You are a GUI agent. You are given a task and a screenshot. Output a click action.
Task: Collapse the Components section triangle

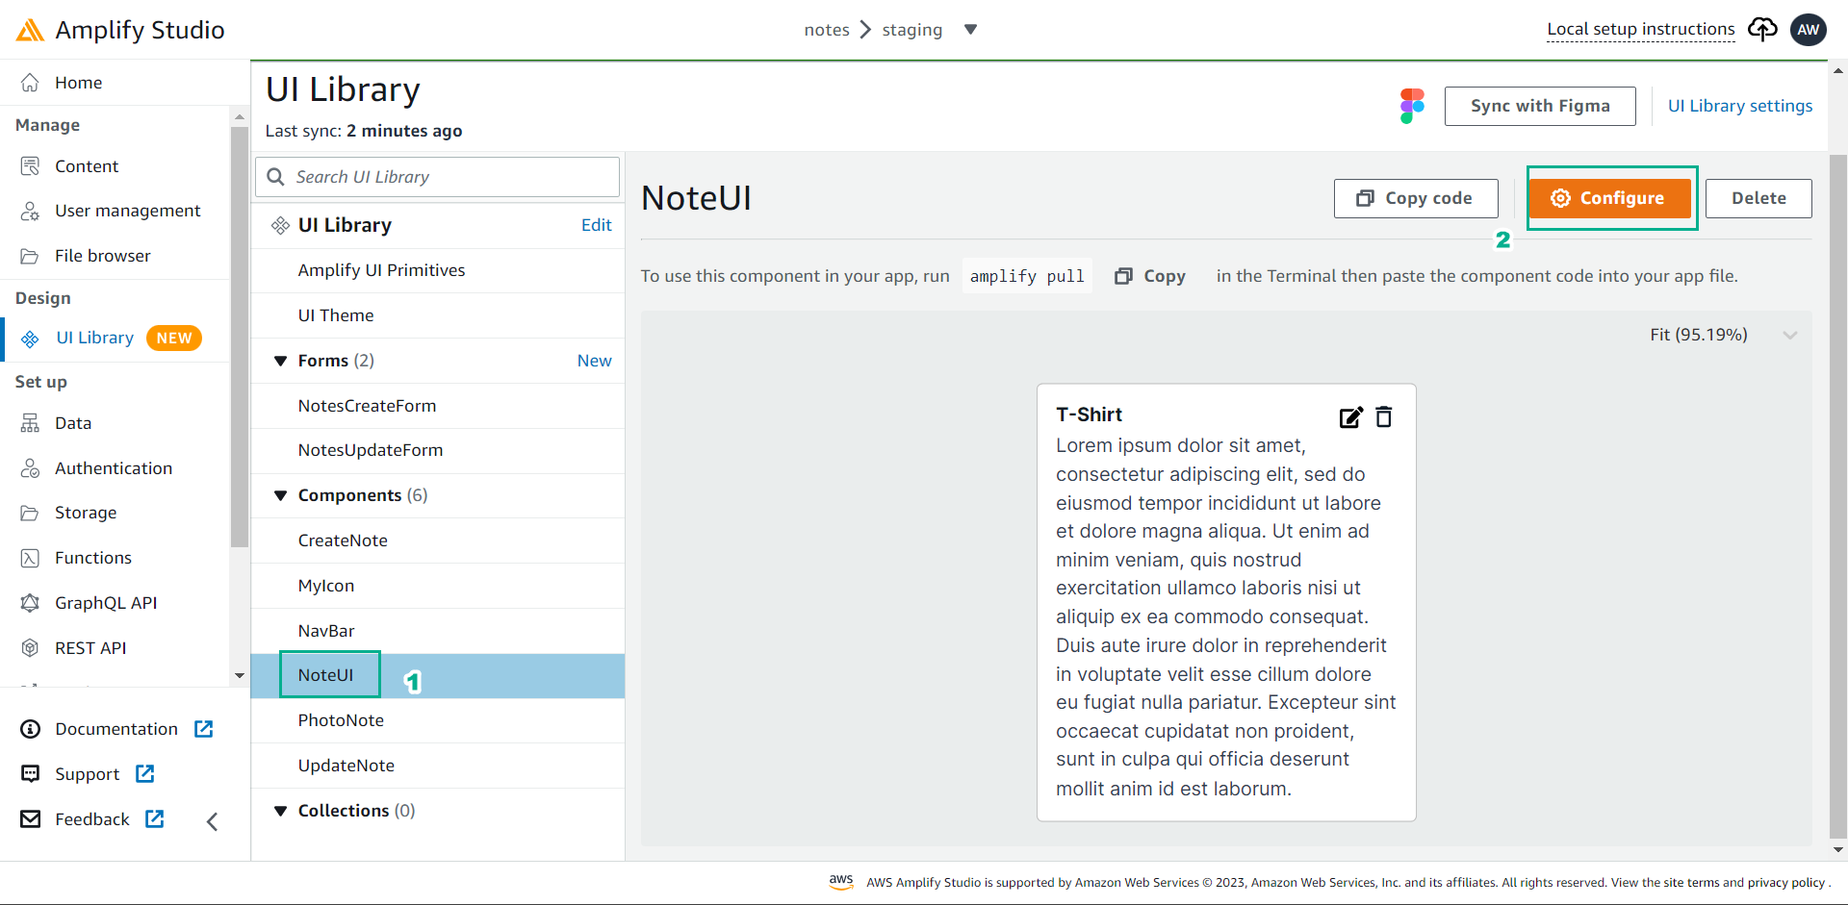pyautogui.click(x=280, y=495)
